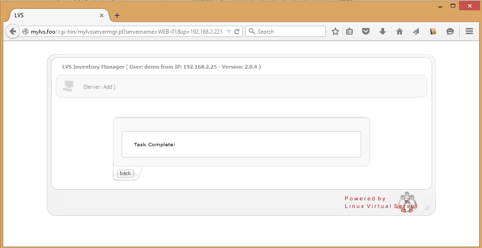Open the Firefox hamburger menu

coord(469,32)
